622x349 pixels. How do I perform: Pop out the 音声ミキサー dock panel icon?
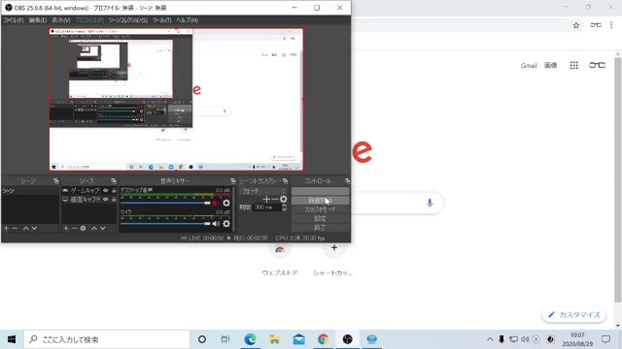click(x=233, y=181)
